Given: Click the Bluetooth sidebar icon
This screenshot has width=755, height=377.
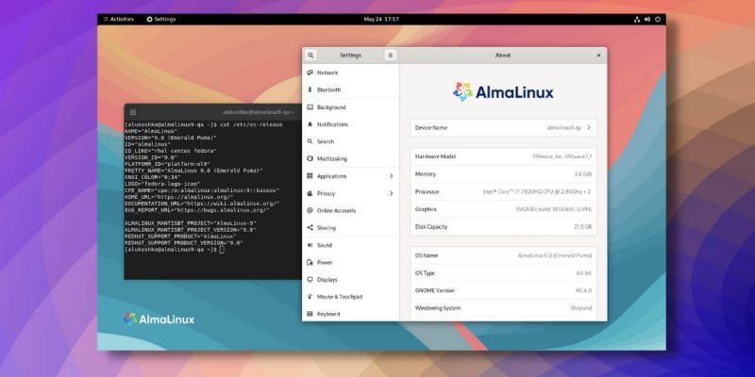Looking at the screenshot, I should (x=310, y=90).
